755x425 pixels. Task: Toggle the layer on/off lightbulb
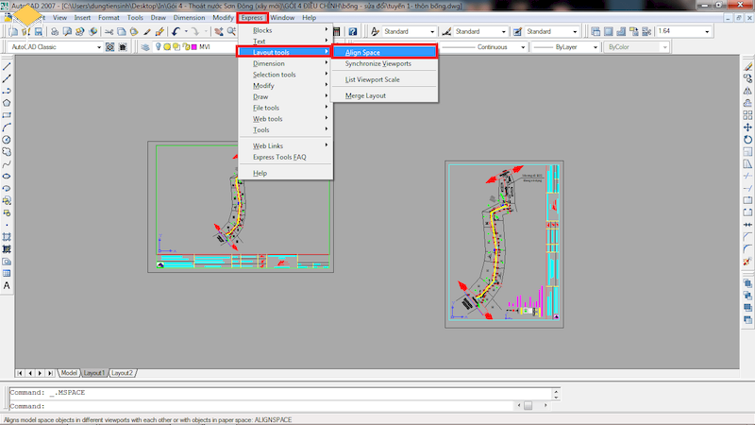[x=158, y=46]
